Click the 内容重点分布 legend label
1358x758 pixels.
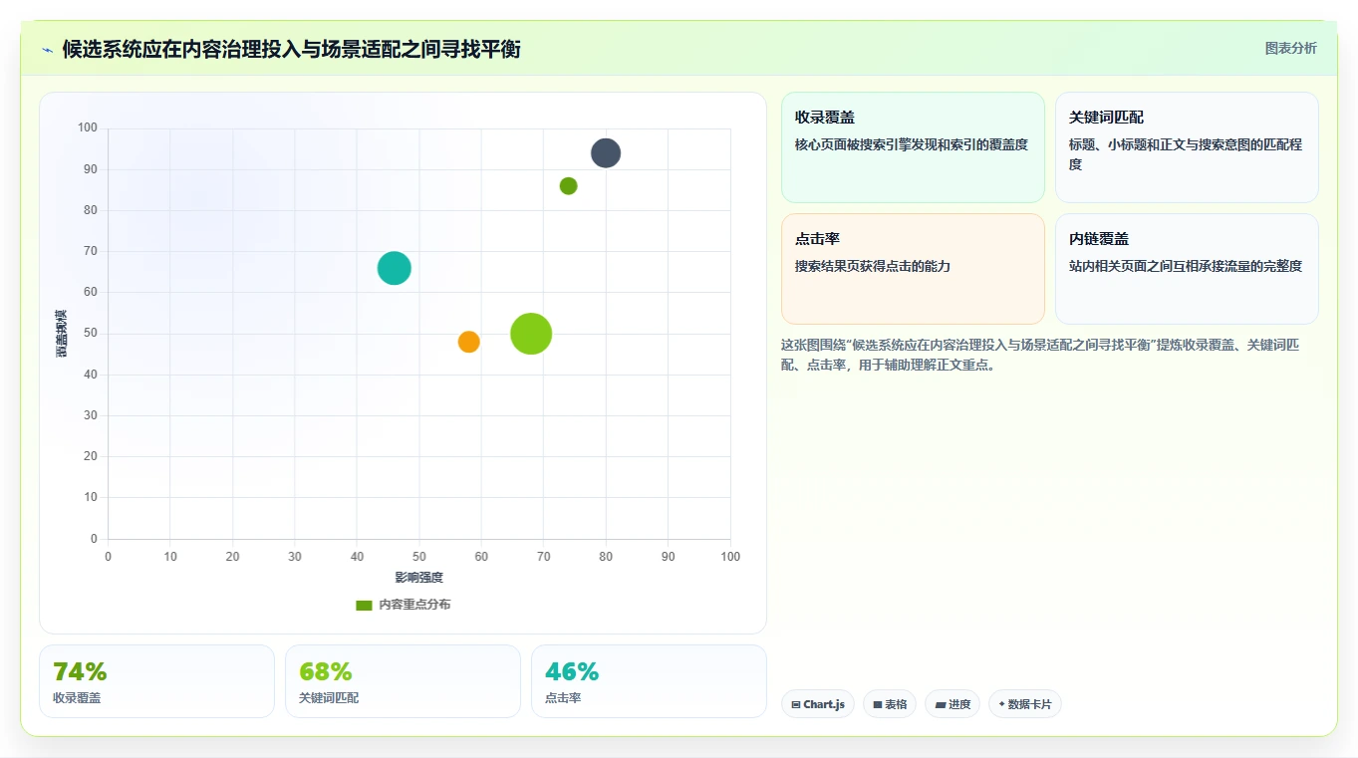pyautogui.click(x=414, y=605)
